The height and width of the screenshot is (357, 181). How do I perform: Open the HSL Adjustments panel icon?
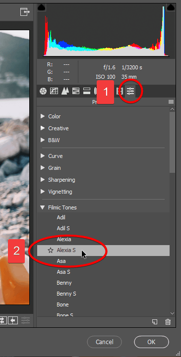click(x=76, y=91)
